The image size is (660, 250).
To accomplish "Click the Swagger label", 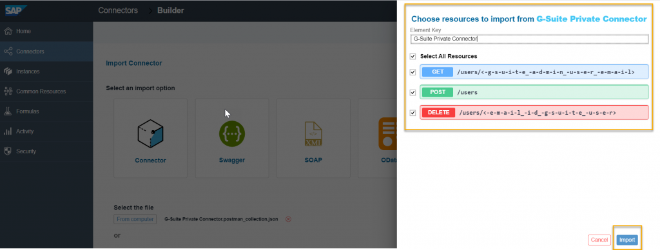I will (232, 160).
